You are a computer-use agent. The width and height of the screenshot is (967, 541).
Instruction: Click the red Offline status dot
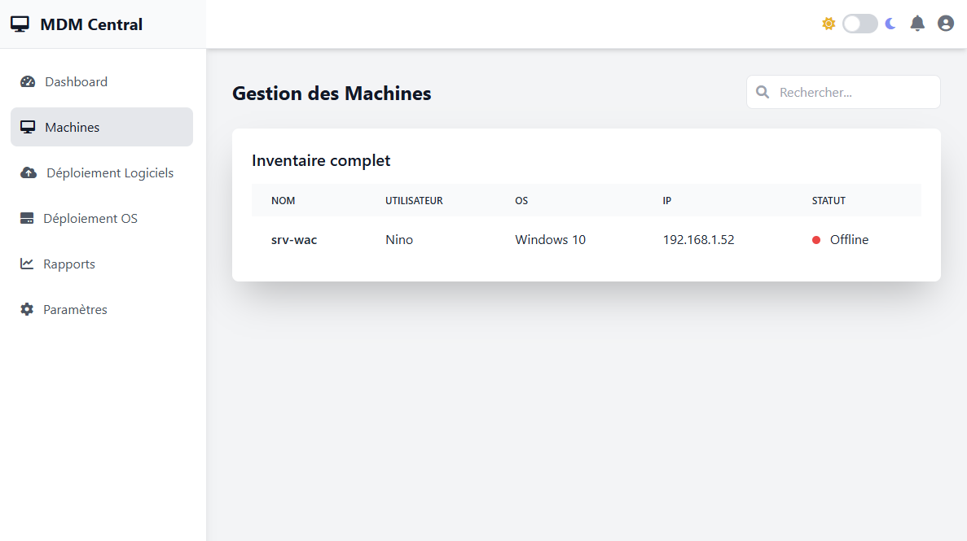816,240
